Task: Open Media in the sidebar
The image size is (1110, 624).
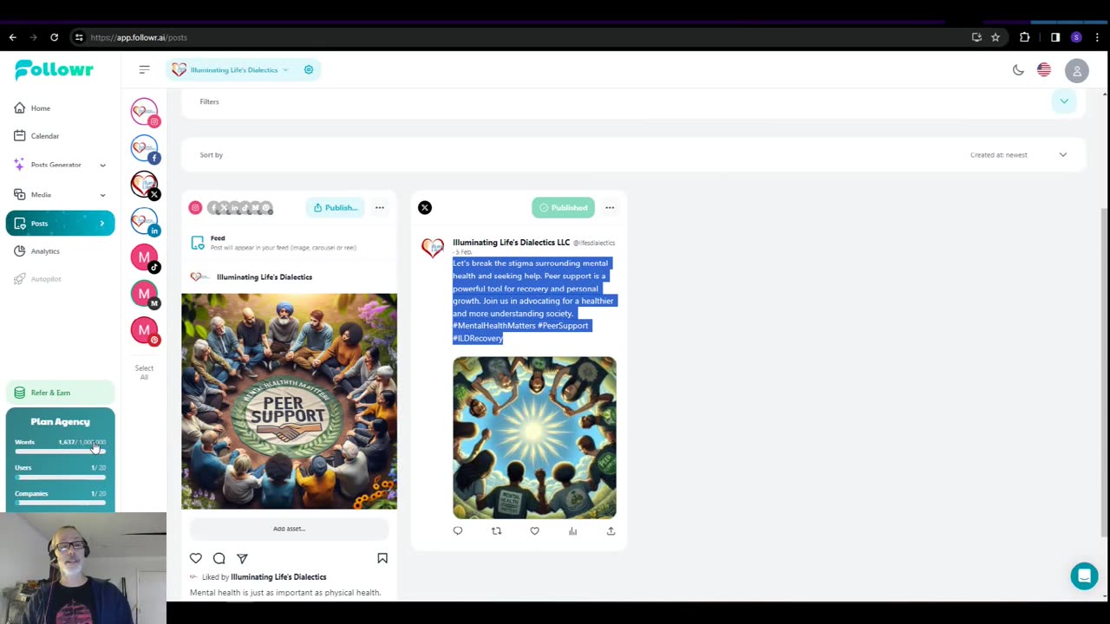Action: tap(41, 195)
